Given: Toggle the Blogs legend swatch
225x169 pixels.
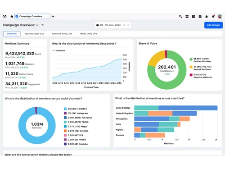Looking at the screenshot, I should pos(65,126).
